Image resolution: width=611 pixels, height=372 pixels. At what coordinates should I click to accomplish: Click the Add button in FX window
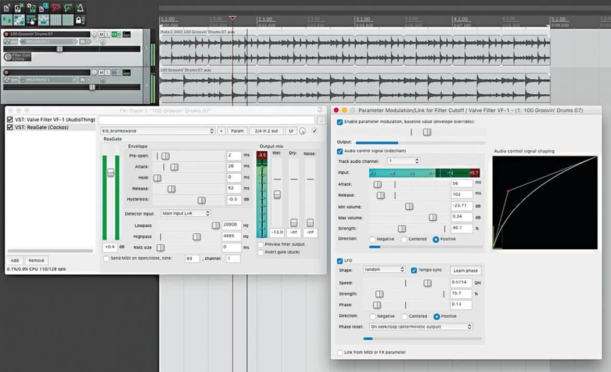coord(15,260)
